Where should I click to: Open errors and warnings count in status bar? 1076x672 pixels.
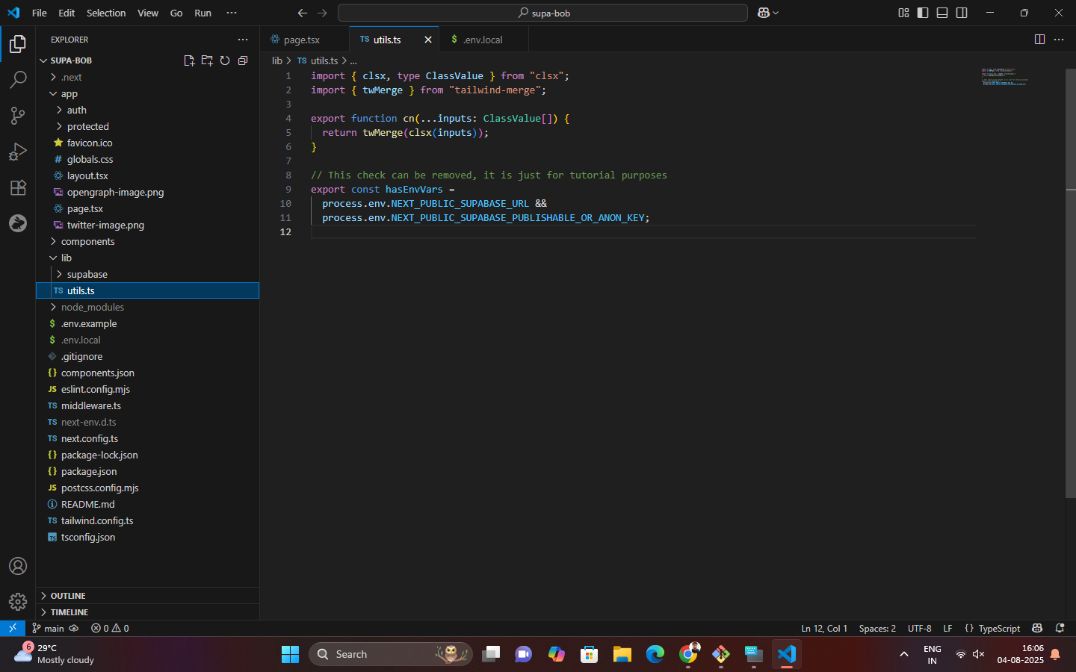[x=110, y=628]
